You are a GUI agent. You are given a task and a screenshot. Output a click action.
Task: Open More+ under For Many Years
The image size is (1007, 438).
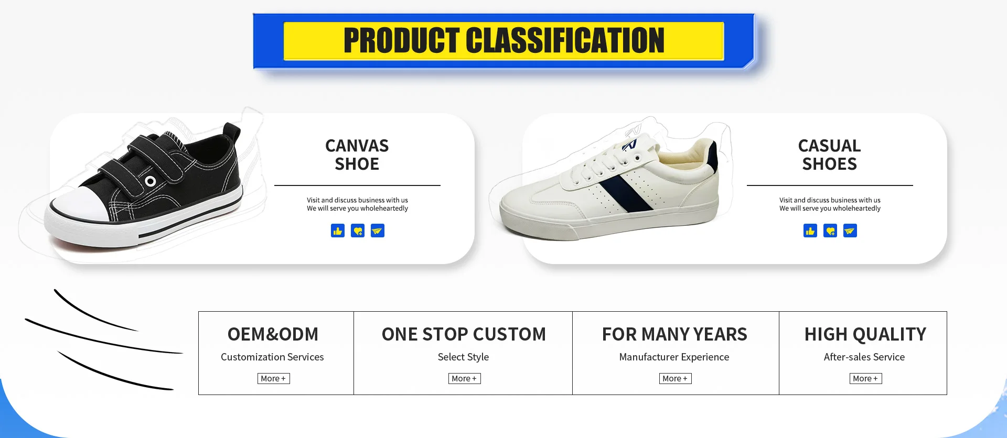(676, 378)
